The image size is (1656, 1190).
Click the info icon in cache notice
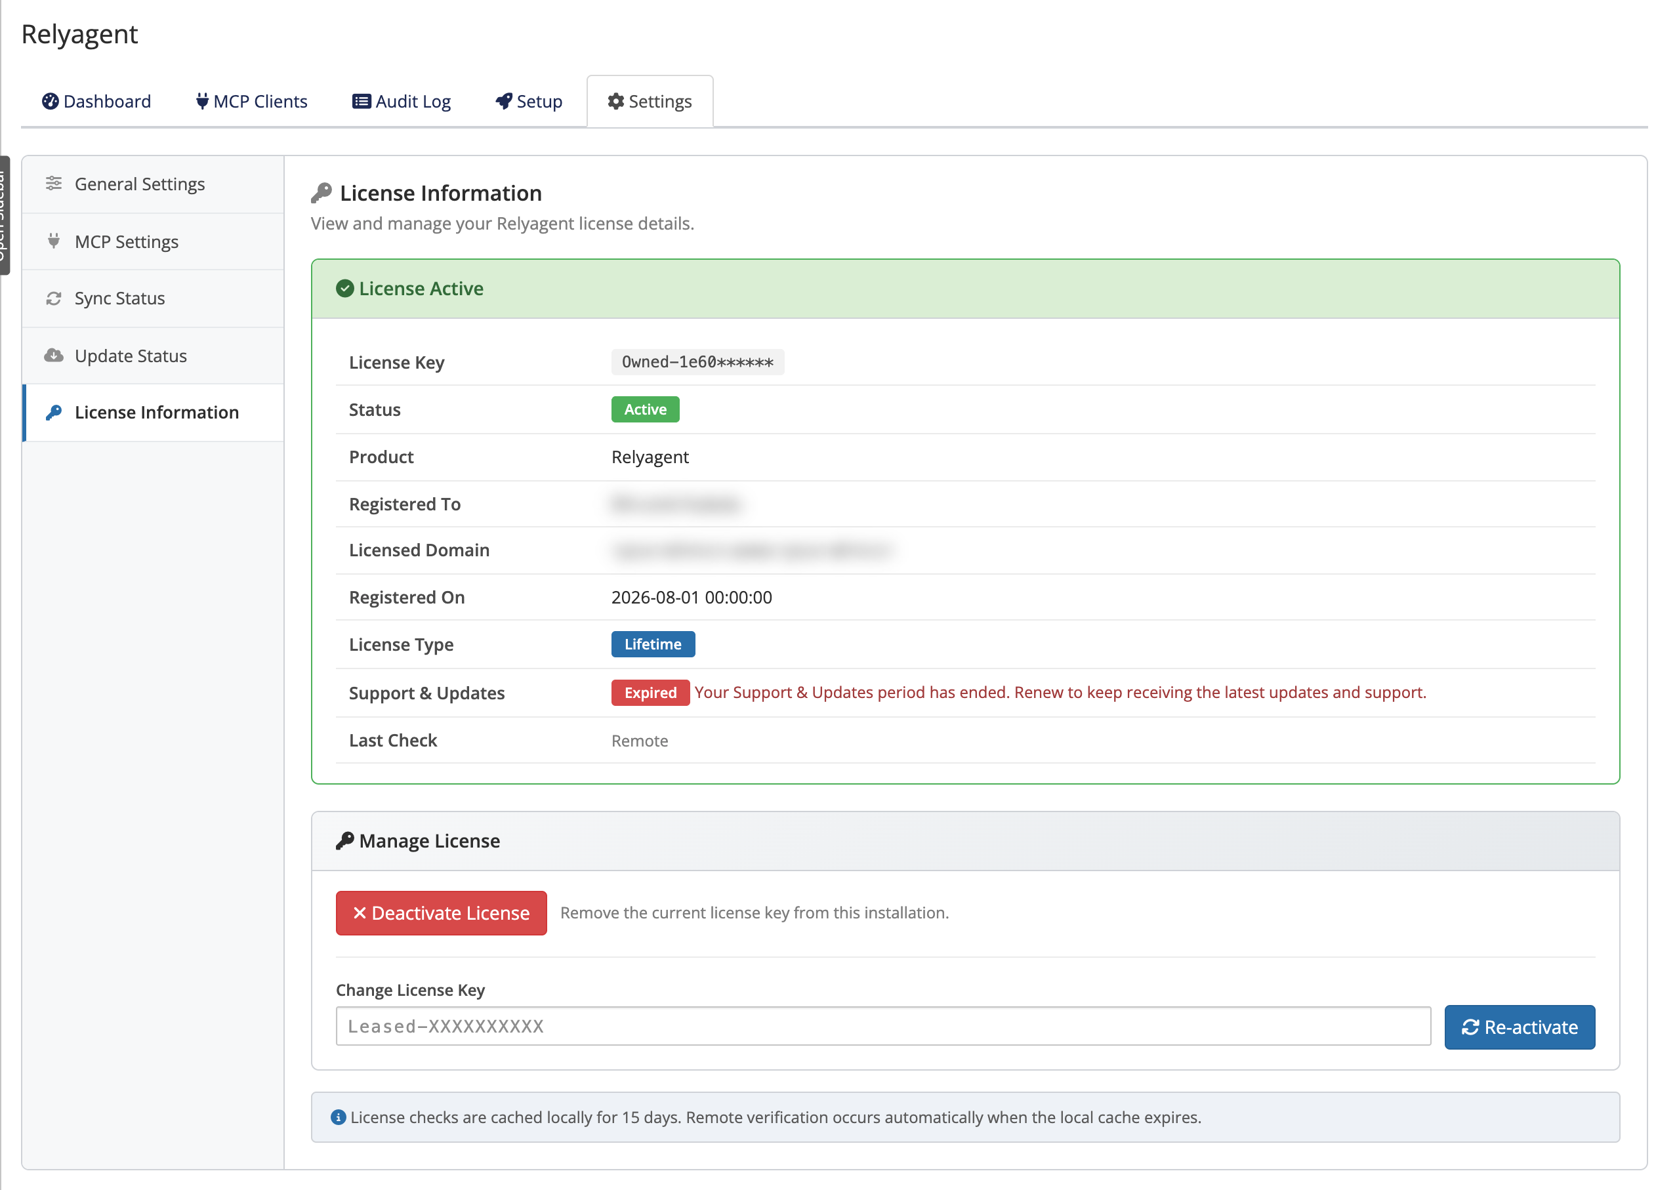tap(338, 1117)
